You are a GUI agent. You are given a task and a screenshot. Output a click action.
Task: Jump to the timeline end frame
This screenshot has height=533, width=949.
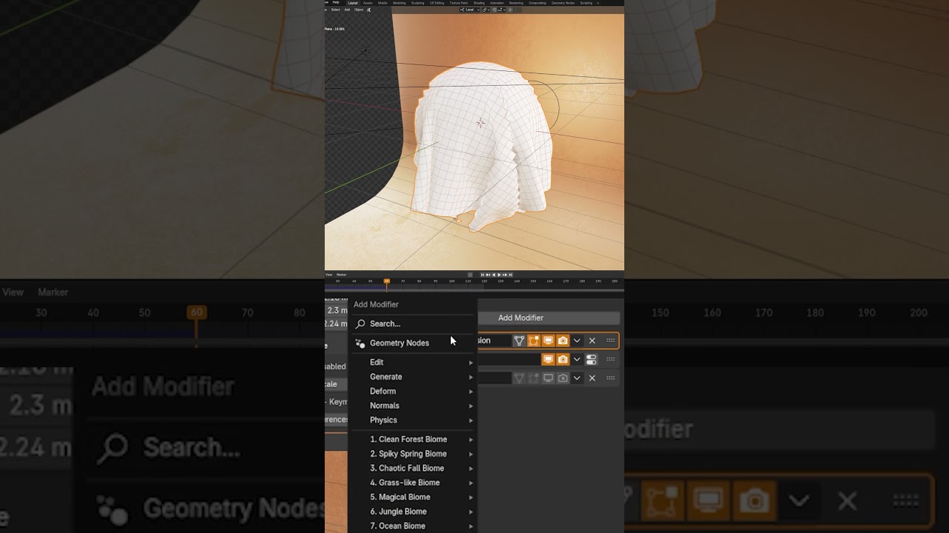[510, 275]
